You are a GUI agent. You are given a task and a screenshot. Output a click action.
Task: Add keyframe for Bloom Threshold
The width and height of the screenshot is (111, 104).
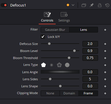(x=105, y=58)
